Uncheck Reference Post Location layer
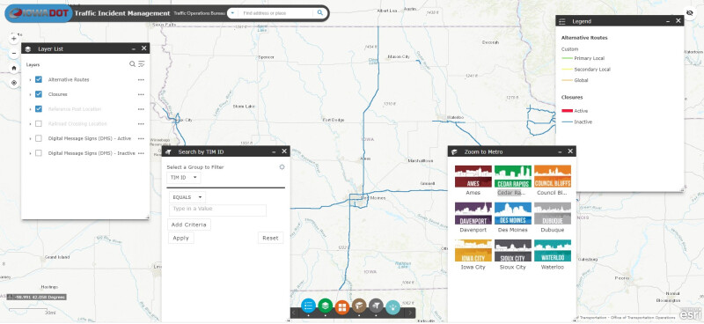The width and height of the screenshot is (704, 324). [x=39, y=109]
